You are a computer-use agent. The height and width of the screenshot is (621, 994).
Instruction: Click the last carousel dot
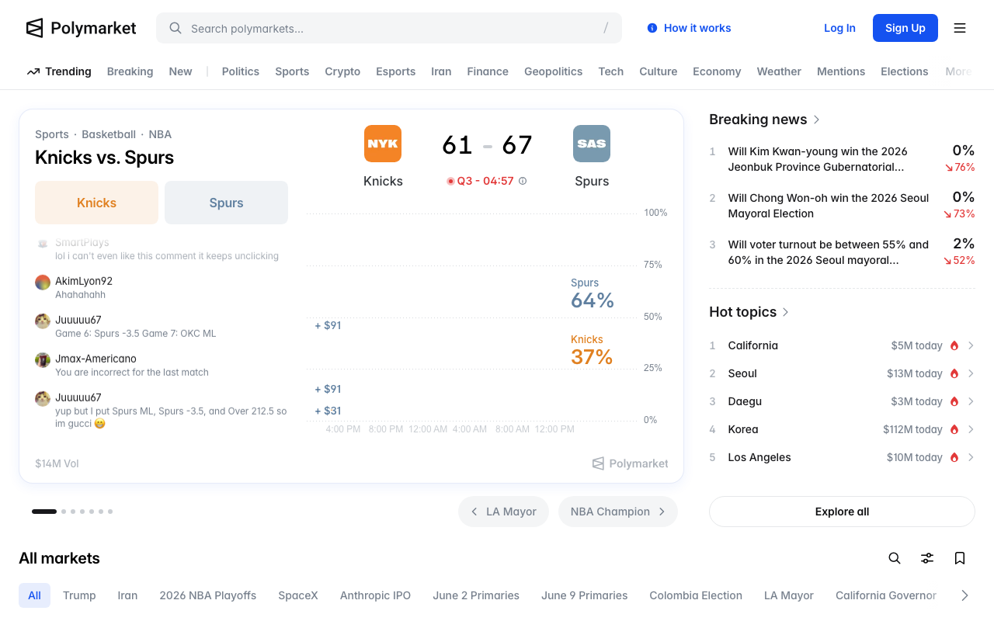[x=110, y=512]
